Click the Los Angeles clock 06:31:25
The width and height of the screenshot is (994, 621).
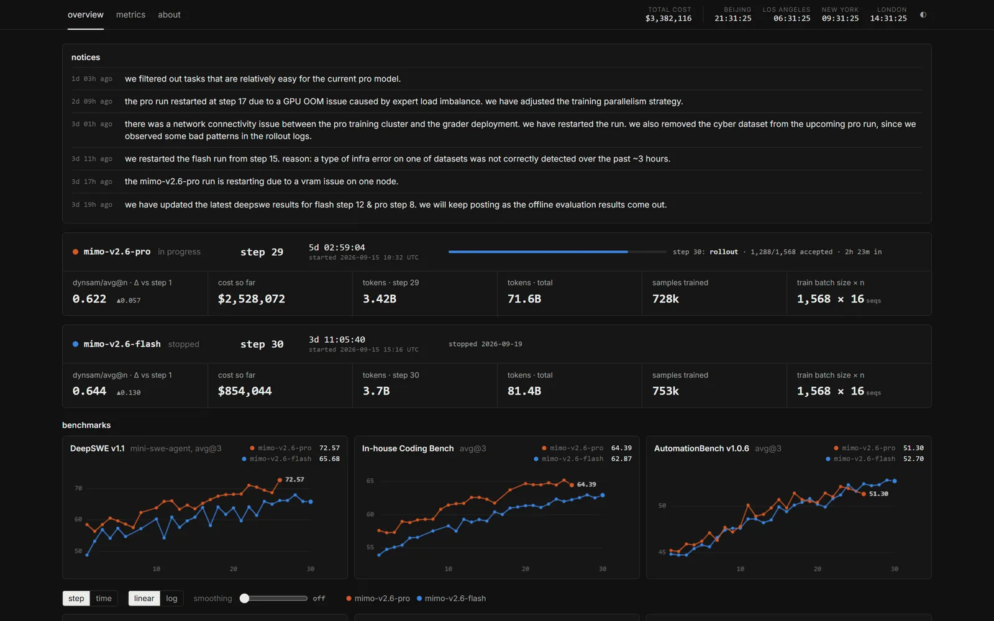tap(792, 19)
